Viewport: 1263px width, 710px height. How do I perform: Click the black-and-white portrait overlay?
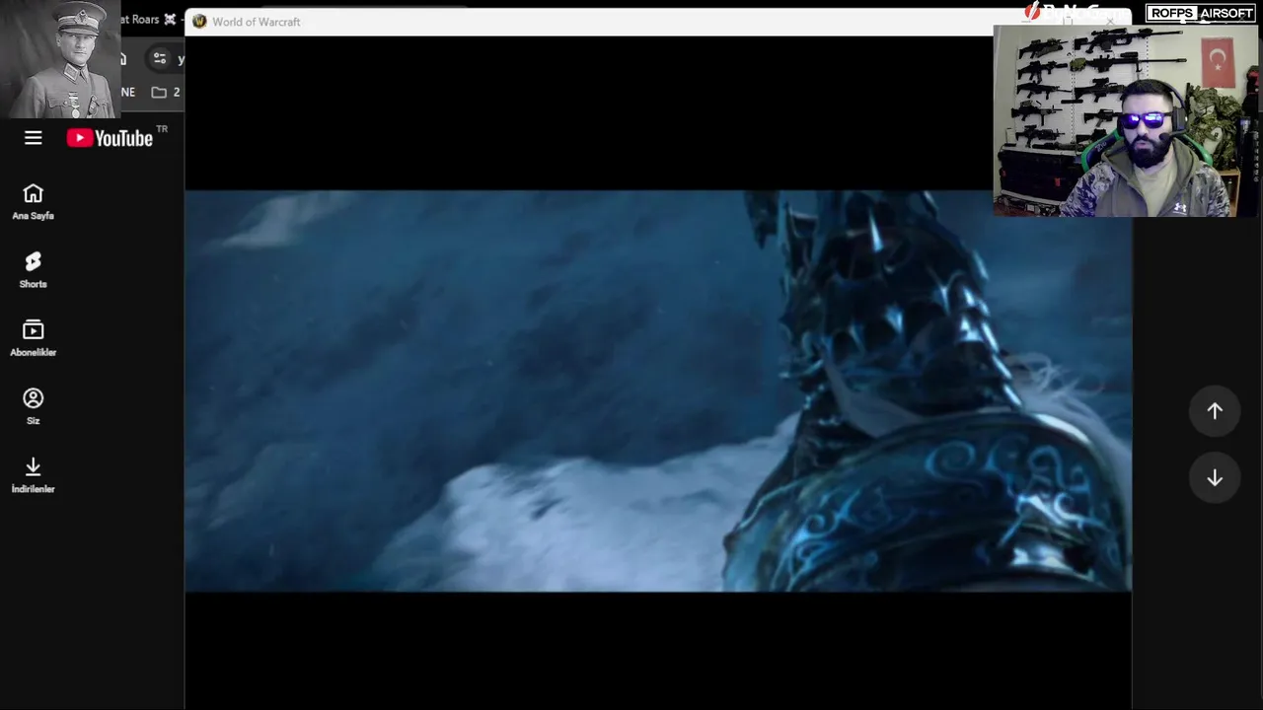click(x=60, y=59)
